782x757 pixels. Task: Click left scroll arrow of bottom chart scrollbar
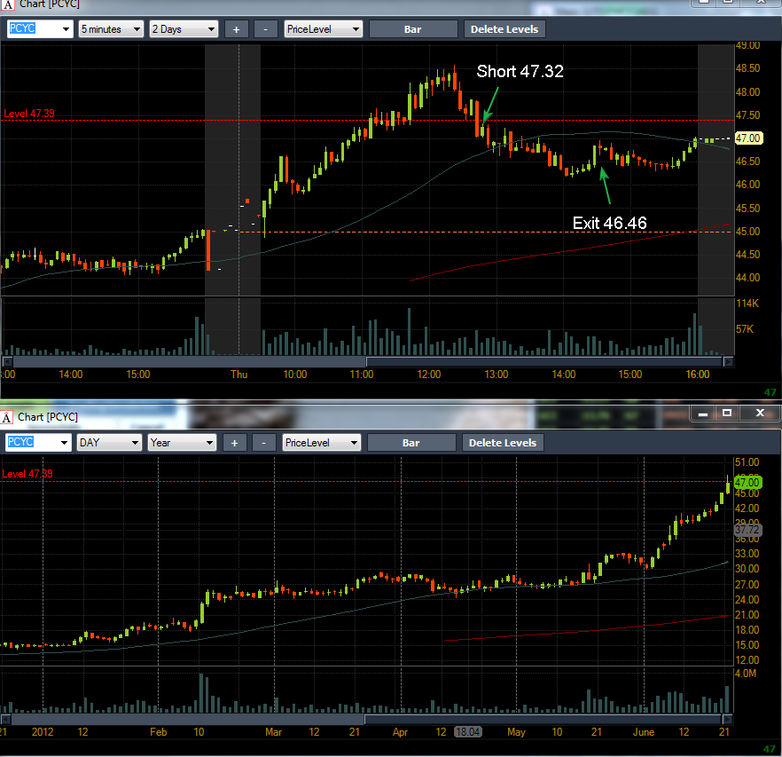[5, 719]
